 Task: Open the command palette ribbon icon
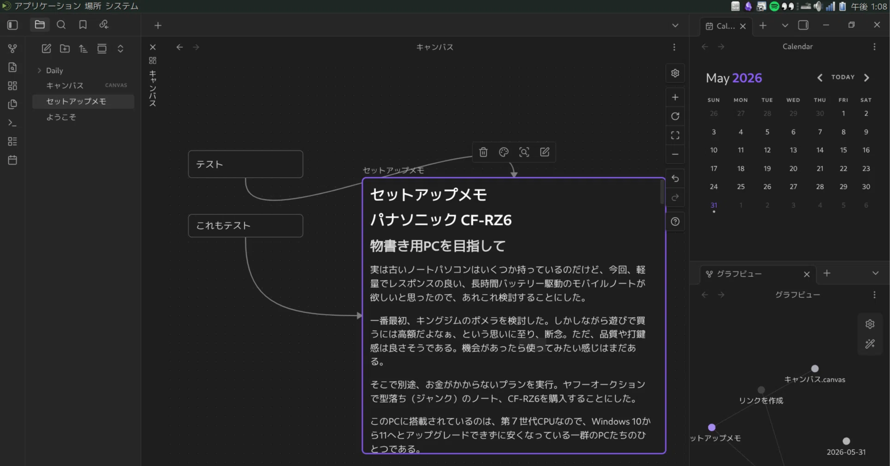point(13,123)
